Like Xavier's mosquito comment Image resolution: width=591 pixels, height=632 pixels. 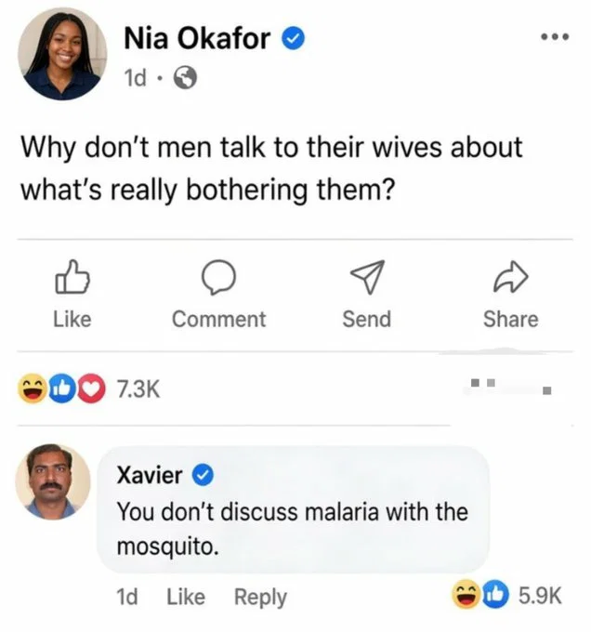[186, 597]
